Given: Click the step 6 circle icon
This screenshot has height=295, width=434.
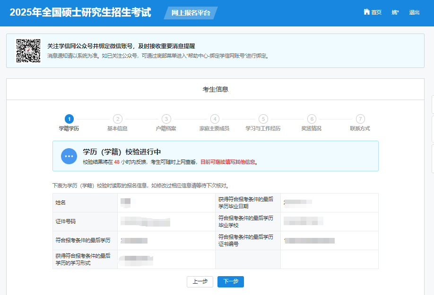Looking at the screenshot, I should pyautogui.click(x=311, y=119).
